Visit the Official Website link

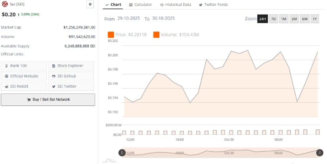pyautogui.click(x=24, y=76)
